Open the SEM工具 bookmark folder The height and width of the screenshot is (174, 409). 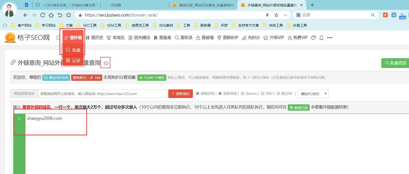pyautogui.click(x=111, y=25)
